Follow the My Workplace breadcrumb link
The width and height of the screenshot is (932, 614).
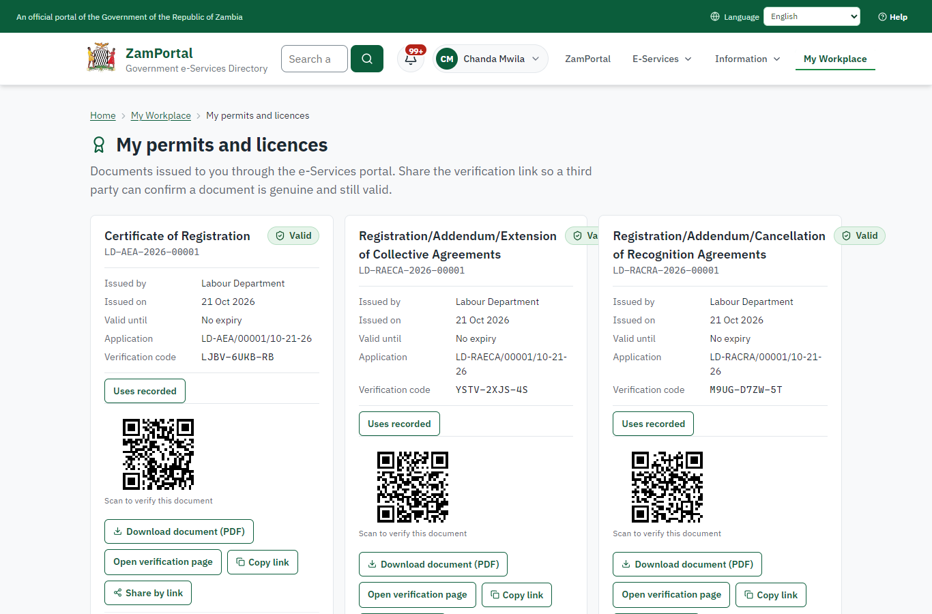[x=161, y=115]
